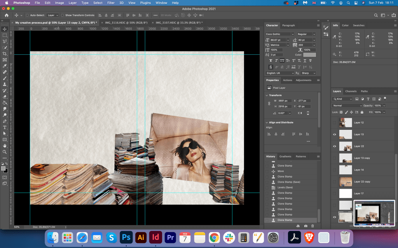Enable the Auto-Select checkbox

[27, 15]
